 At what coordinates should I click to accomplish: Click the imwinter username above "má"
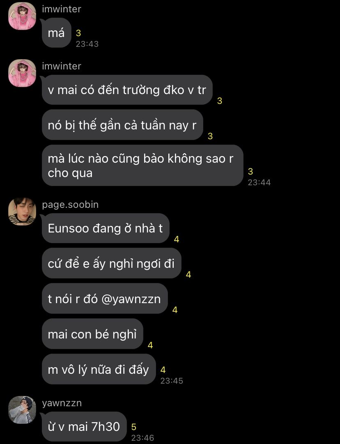pos(62,9)
